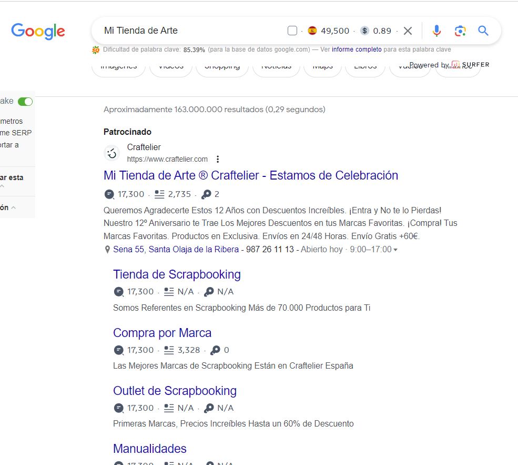Tick the checkbox inside the search bar
Viewport: 518px width, 465px height.
tap(292, 31)
